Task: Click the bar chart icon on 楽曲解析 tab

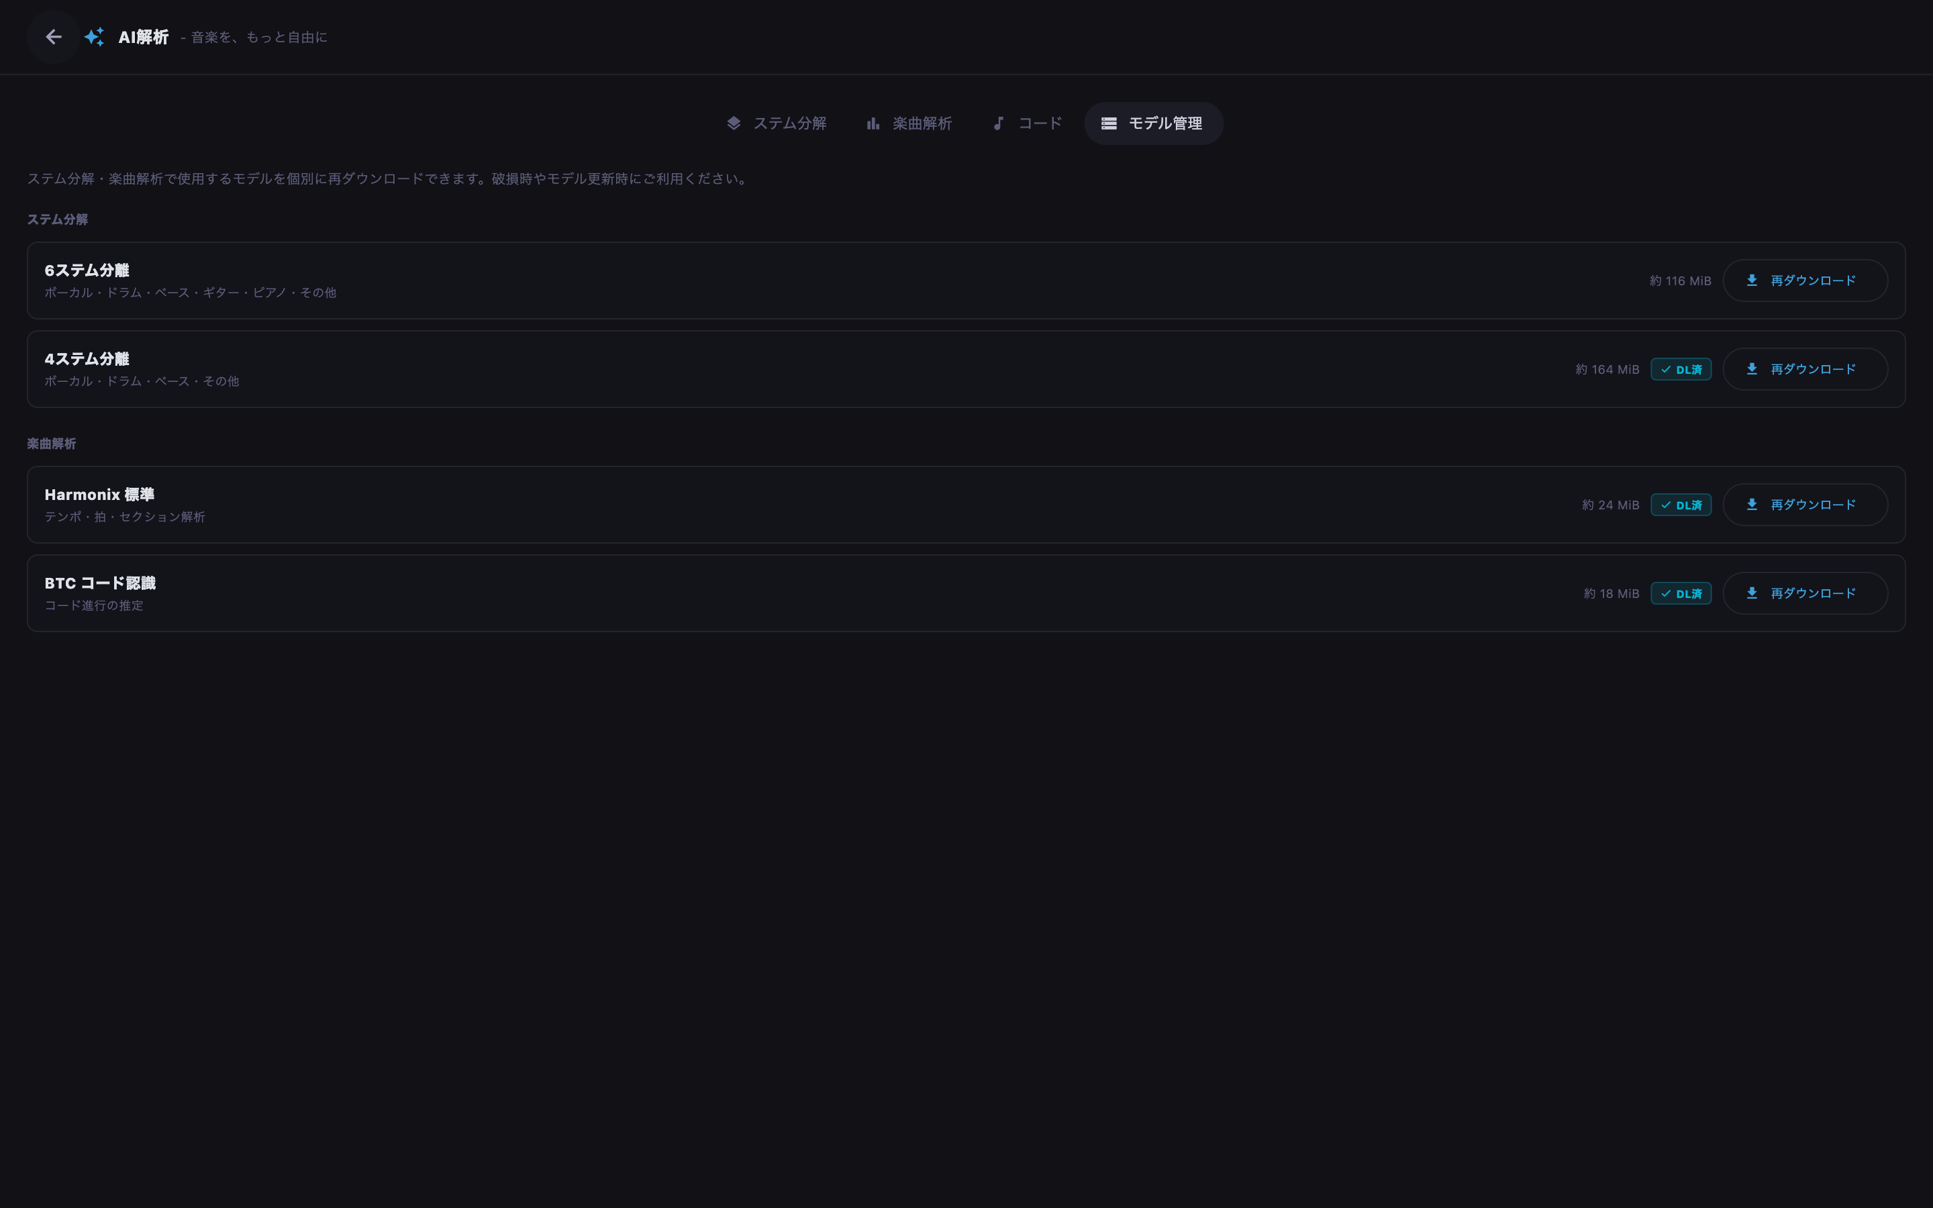Action: pyautogui.click(x=873, y=123)
